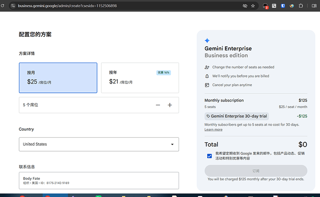The image size is (320, 197).
Task: Click the charged $125 monthly notice text
Action: coord(256,179)
